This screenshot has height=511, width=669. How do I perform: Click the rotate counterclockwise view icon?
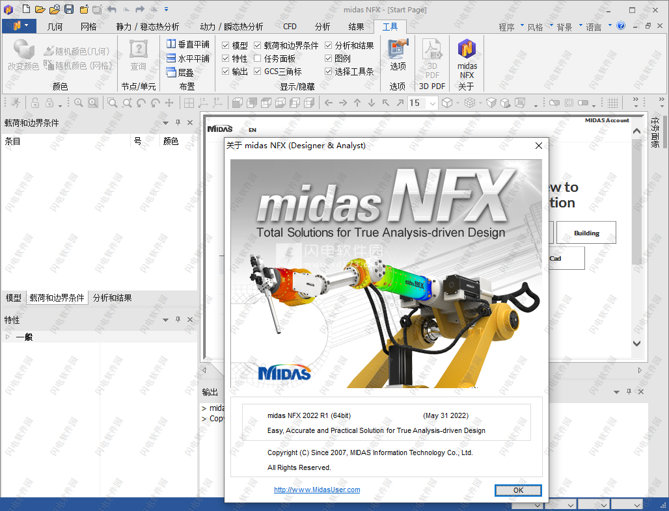tap(141, 103)
